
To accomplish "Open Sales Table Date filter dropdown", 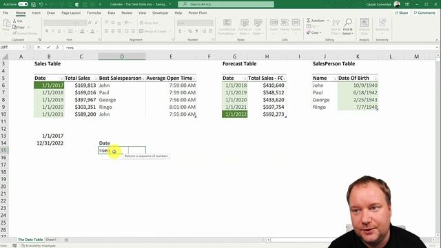I will [61, 79].
